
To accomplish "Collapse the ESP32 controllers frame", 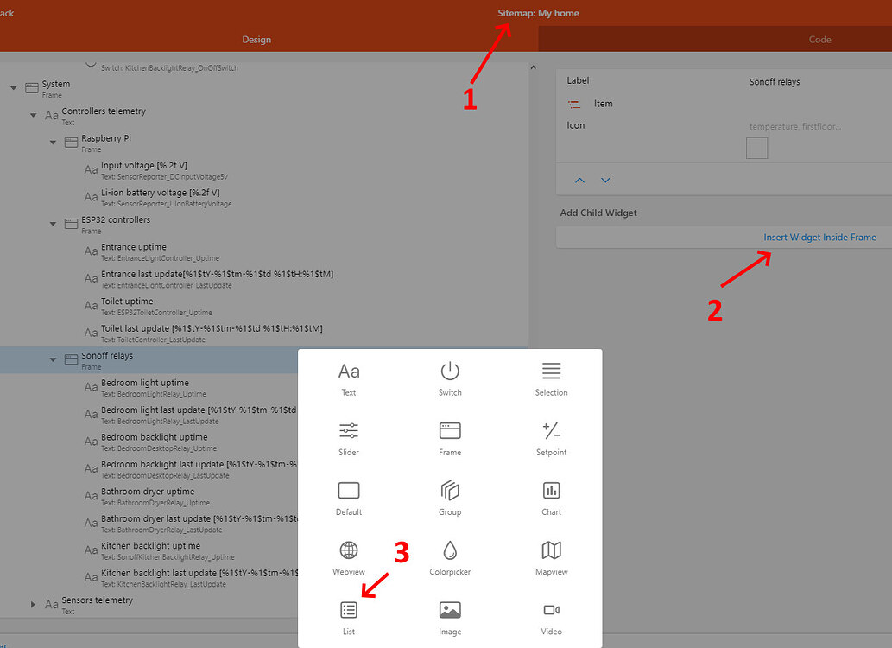I will pyautogui.click(x=53, y=223).
